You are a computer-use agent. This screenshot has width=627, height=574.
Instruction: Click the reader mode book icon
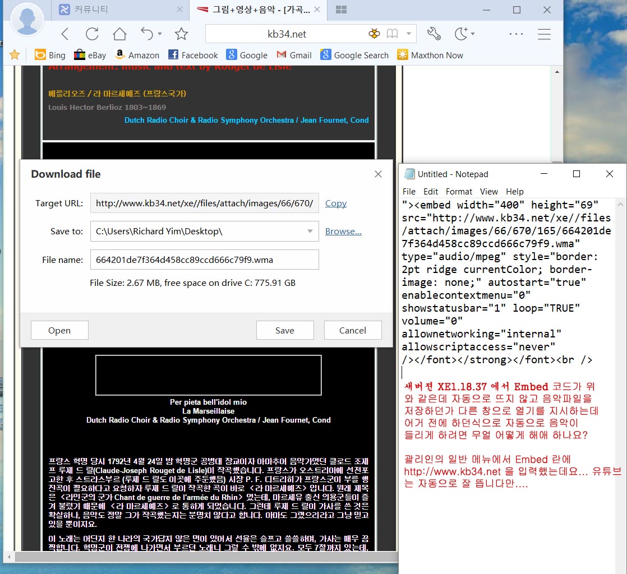click(392, 34)
